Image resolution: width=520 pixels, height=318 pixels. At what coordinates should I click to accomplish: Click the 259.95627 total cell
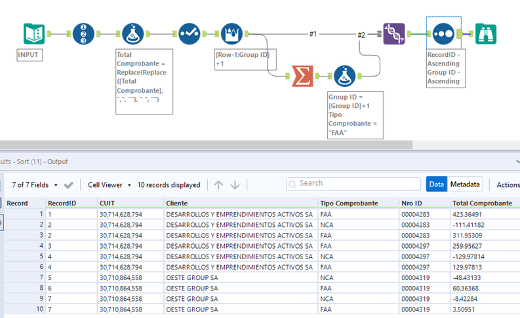point(485,246)
